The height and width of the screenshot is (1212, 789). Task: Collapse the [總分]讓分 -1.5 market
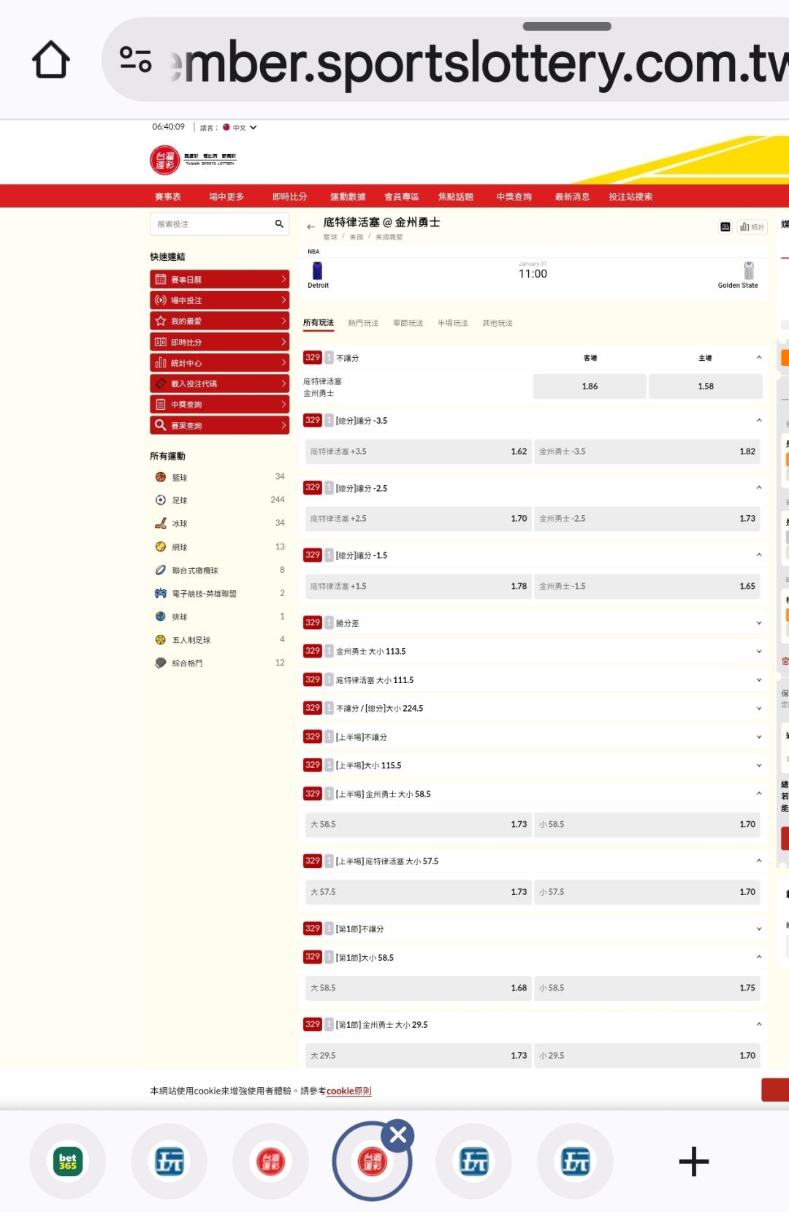[x=758, y=554]
